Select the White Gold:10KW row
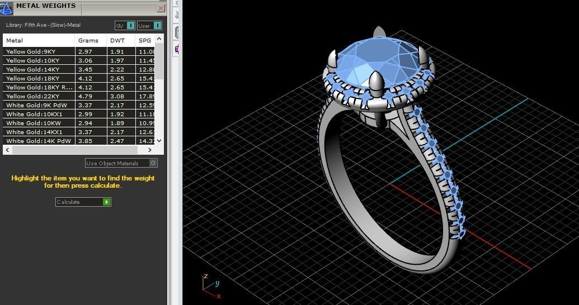579x305 pixels. tap(79, 123)
